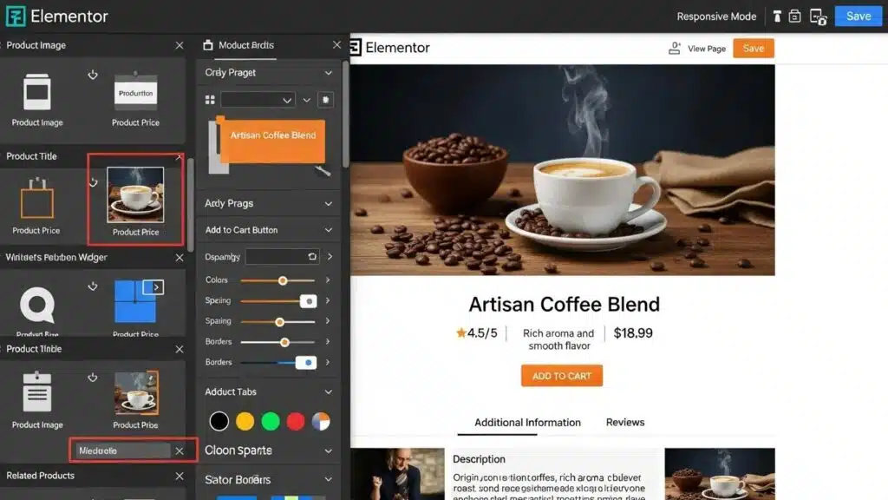Screen dimensions: 888x500
Task: Click the orange Save button in preview header
Action: 754,49
